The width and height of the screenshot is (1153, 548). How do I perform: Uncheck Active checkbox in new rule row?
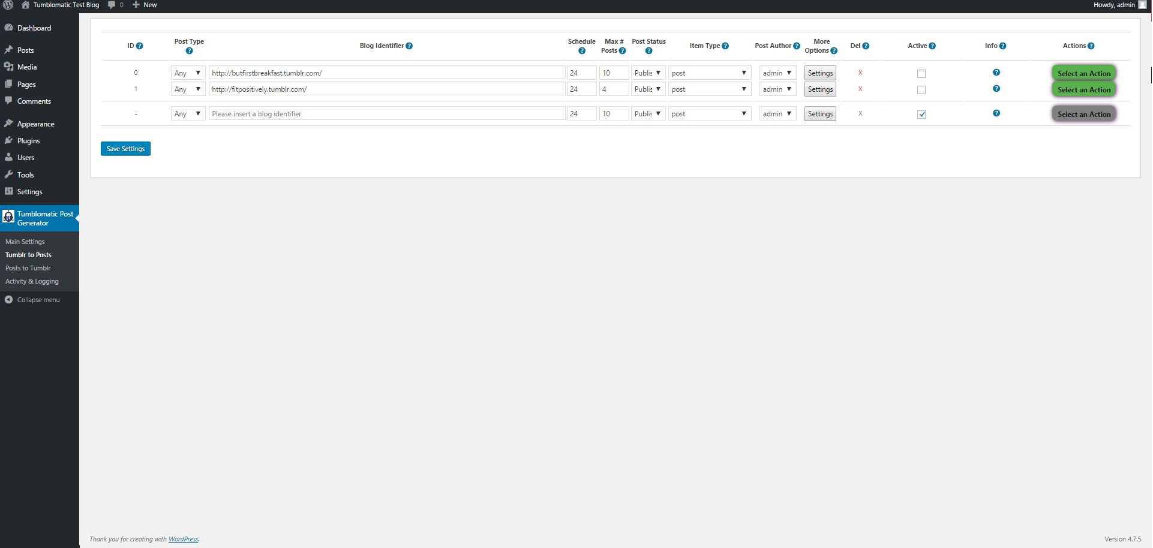(921, 115)
